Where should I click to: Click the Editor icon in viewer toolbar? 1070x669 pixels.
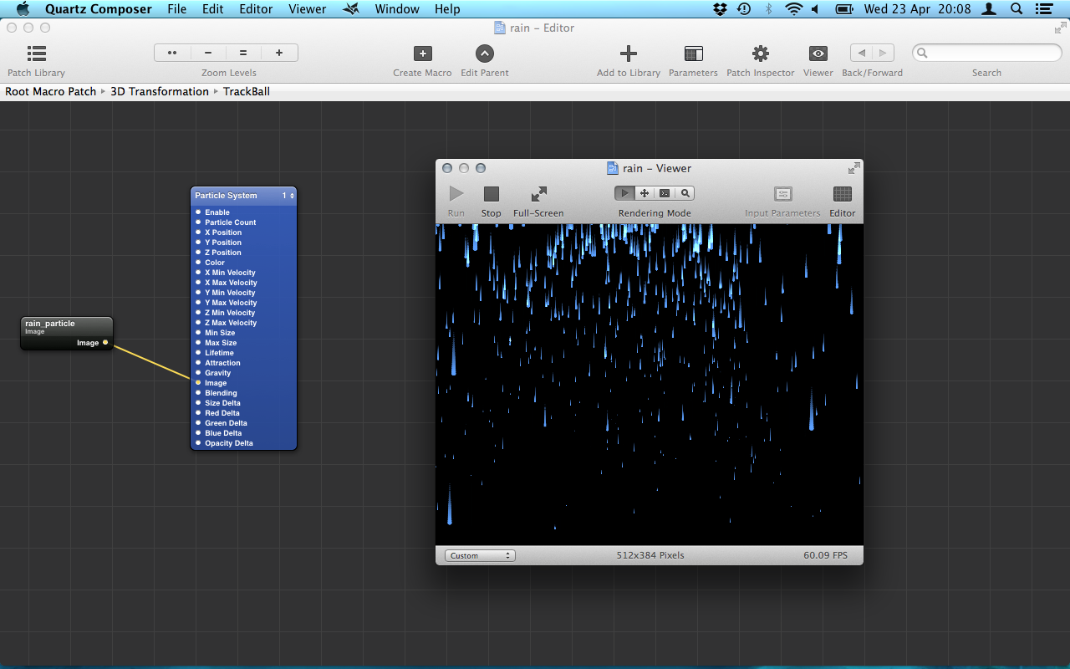point(842,194)
